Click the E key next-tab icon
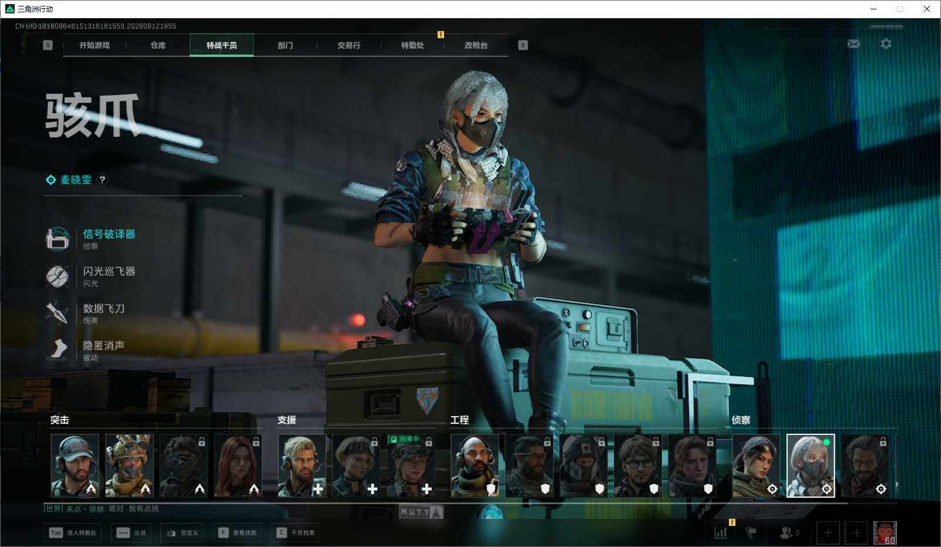 (x=523, y=45)
